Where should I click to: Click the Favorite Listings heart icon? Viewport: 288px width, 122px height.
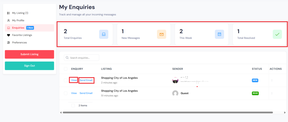click(8, 35)
